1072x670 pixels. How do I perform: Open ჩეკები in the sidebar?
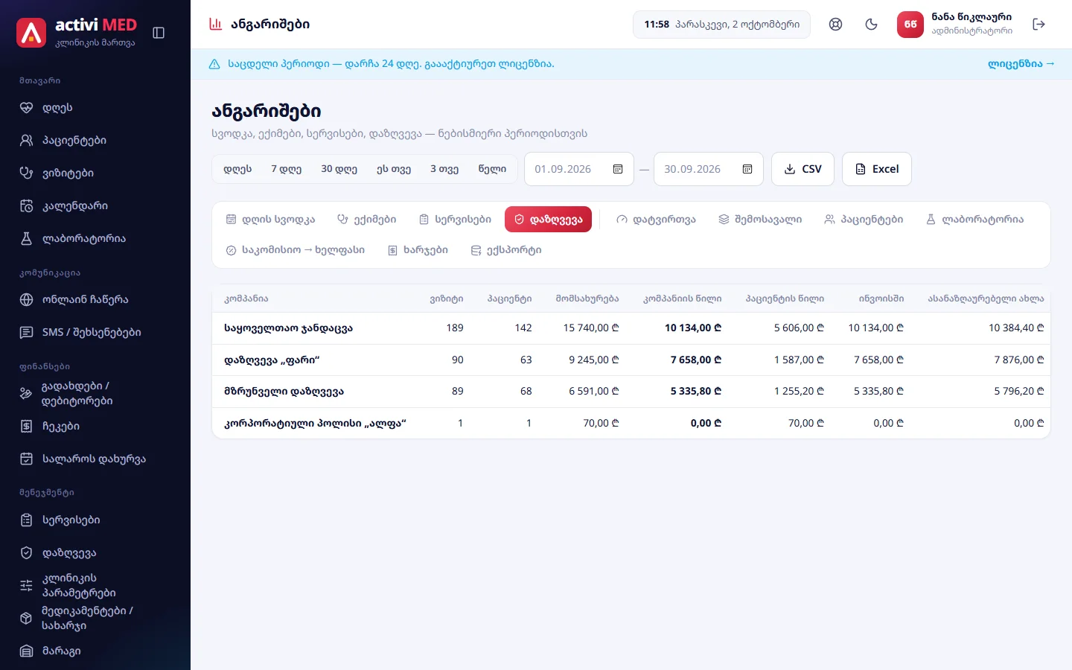95,427
